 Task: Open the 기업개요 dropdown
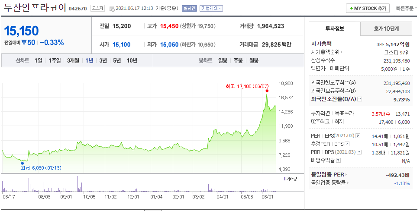pos(211,8)
